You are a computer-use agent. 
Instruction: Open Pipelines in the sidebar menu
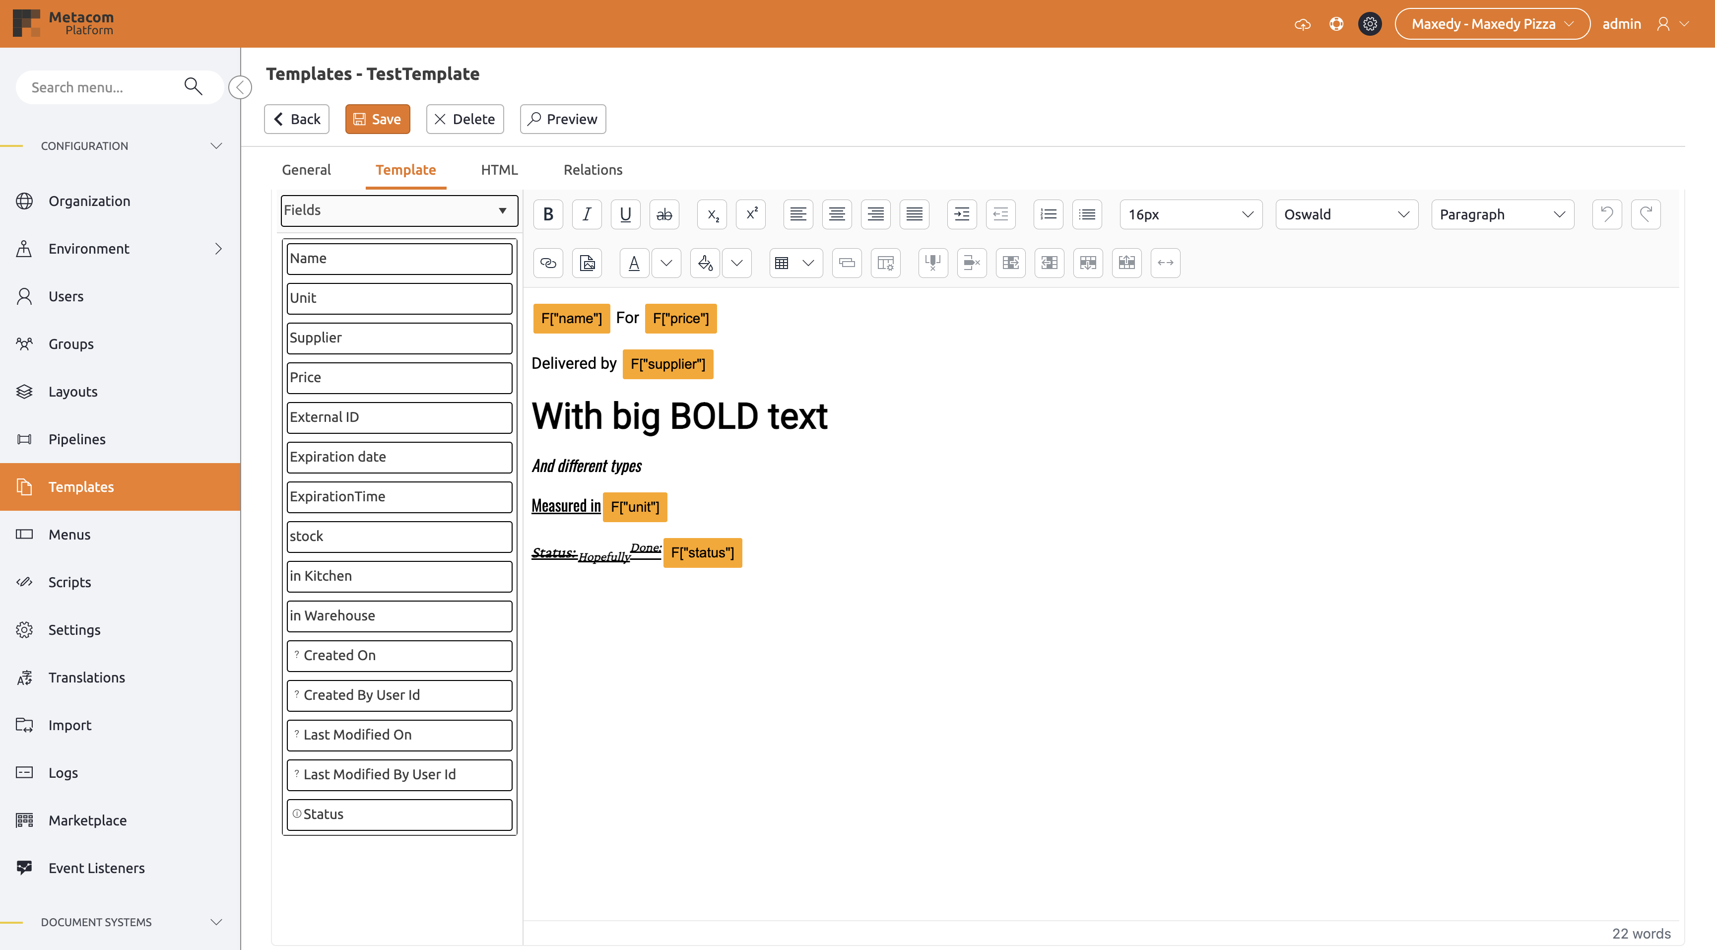[76, 439]
